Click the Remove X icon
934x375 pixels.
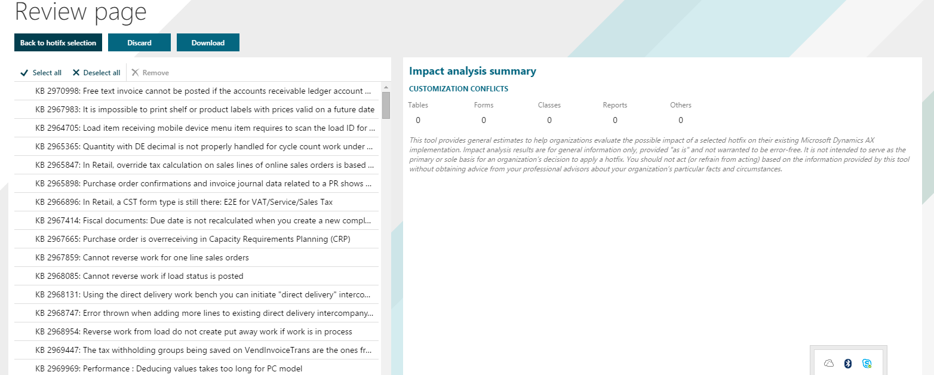(135, 73)
